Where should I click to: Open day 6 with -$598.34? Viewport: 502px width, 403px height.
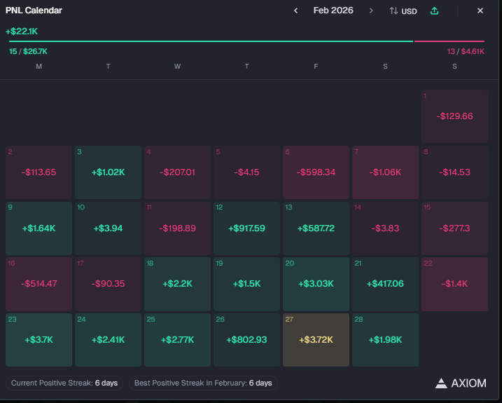316,172
